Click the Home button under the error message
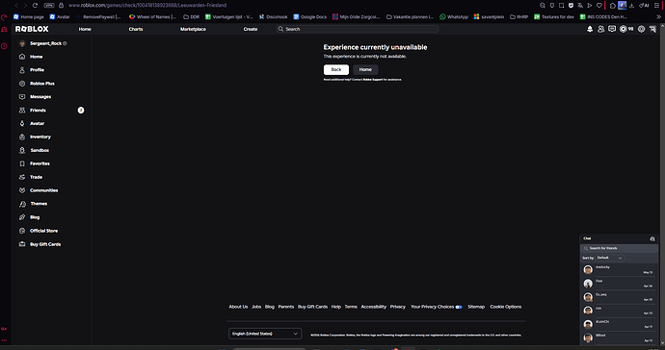 click(x=365, y=69)
